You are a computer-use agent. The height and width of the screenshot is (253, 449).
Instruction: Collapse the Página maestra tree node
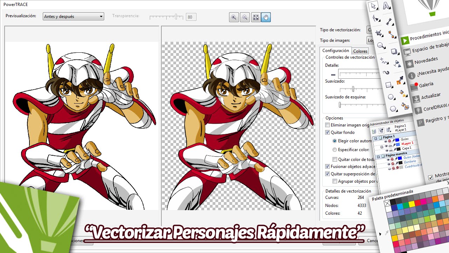[379, 157]
